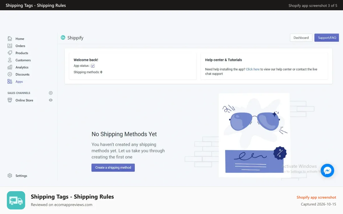Click the Support/FAQ button

[x=327, y=38]
